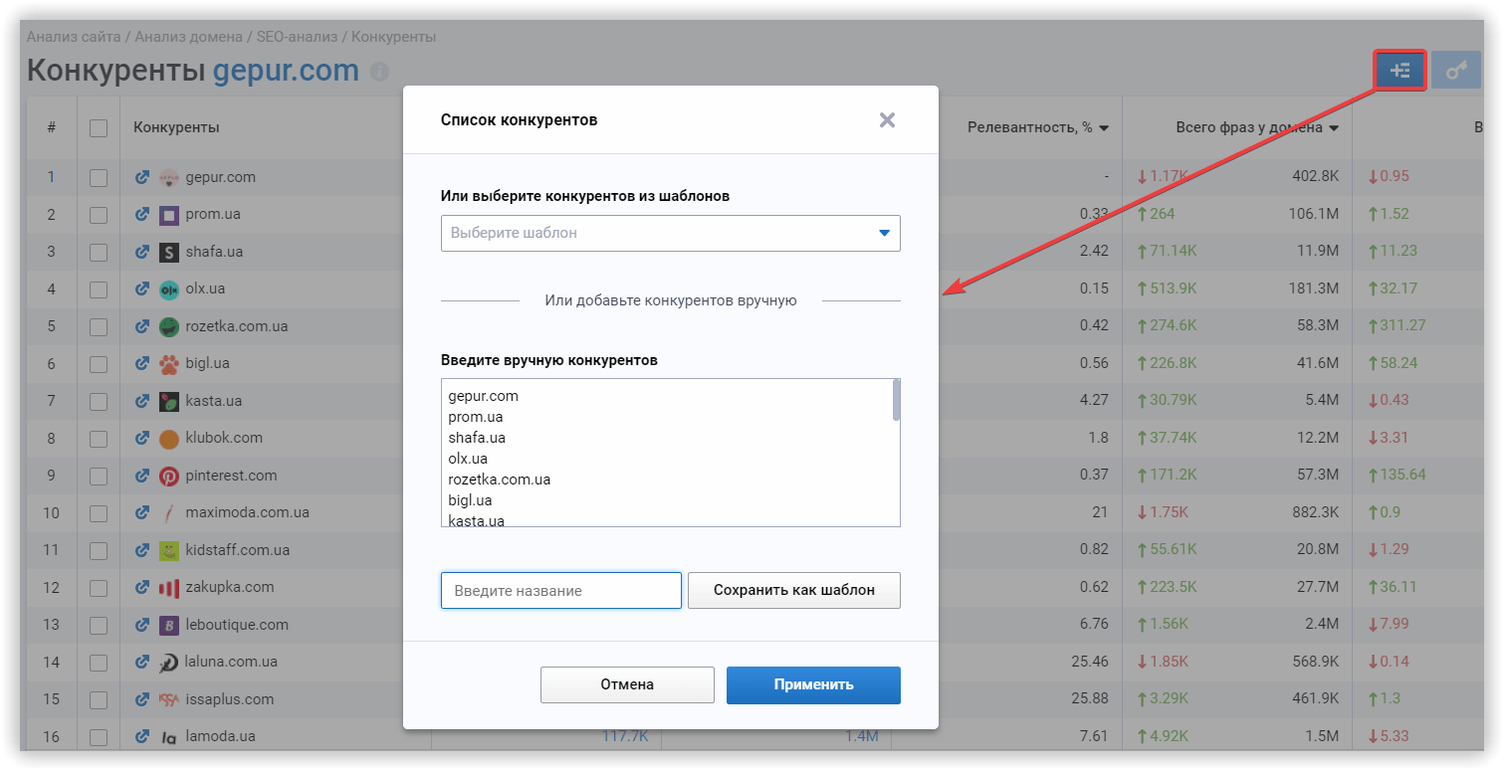
Task: Open external link icon for zakupka.com row
Action: 141,587
